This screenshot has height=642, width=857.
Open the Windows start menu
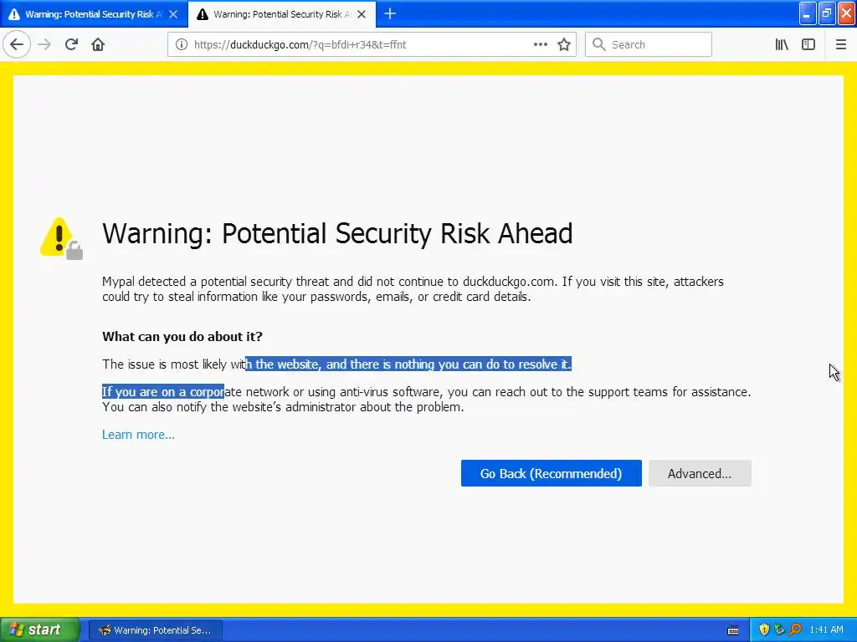(x=38, y=629)
